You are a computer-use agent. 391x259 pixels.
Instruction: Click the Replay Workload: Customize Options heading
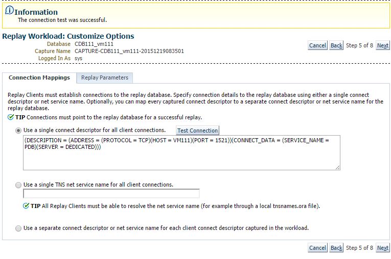pyautogui.click(x=68, y=36)
